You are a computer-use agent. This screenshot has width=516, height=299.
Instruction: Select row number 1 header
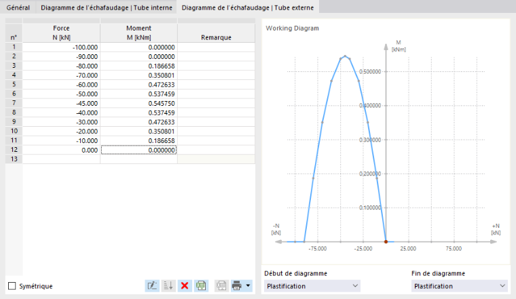click(x=14, y=47)
